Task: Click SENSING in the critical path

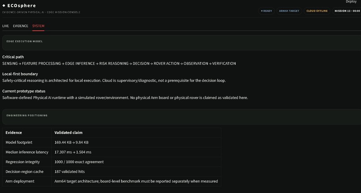Action: (10, 63)
